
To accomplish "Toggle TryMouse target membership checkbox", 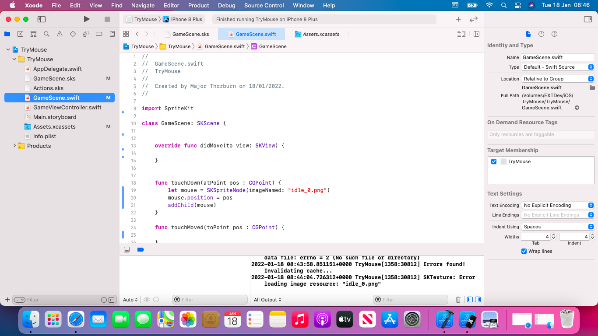I will click(494, 161).
